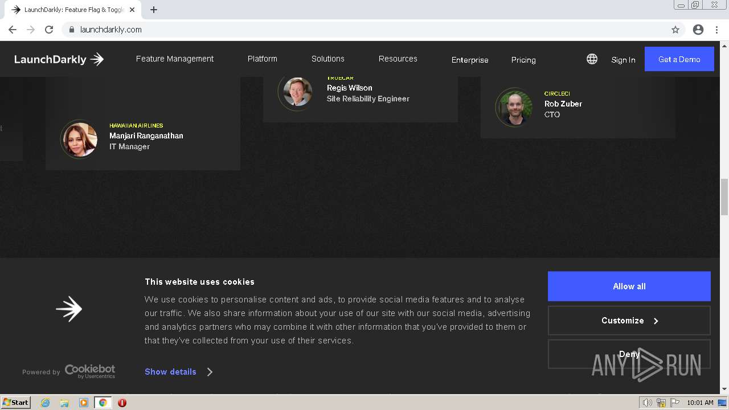Click the scrollbar up arrow
This screenshot has height=410, width=729.
(x=724, y=45)
